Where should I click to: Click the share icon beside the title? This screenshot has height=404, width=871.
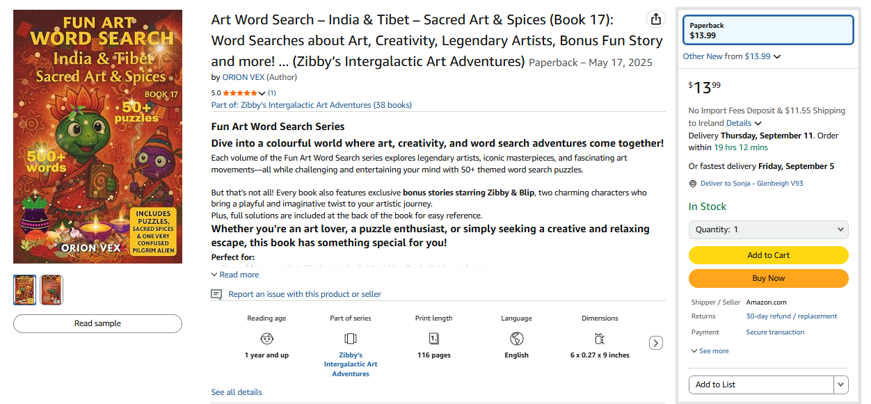point(655,19)
